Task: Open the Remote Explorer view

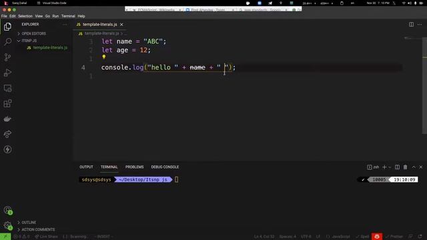Action: (x=7, y=88)
